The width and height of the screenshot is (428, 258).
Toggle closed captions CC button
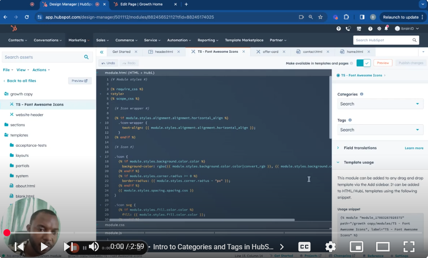point(304,247)
